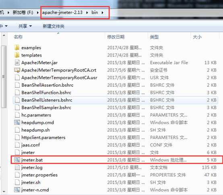223x195 pixels.
Task: Select the file name heapdump.cmd
Action: (x=37, y=123)
